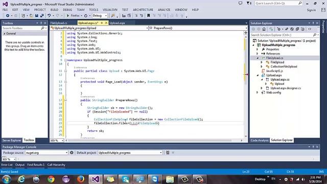Image resolution: width=327 pixels, height=184 pixels.
Task: Toggle auto-hide pin on Solution Explorer
Action: click(x=313, y=23)
